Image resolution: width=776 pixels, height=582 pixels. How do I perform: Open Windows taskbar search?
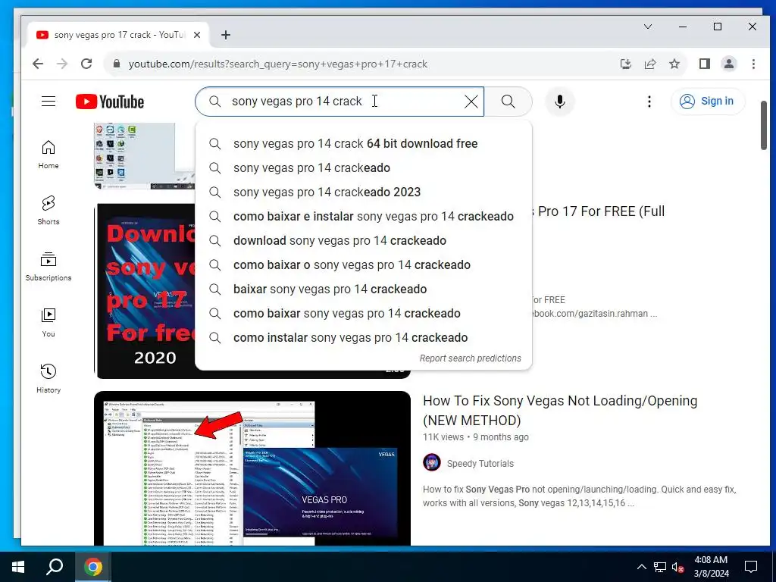point(55,567)
